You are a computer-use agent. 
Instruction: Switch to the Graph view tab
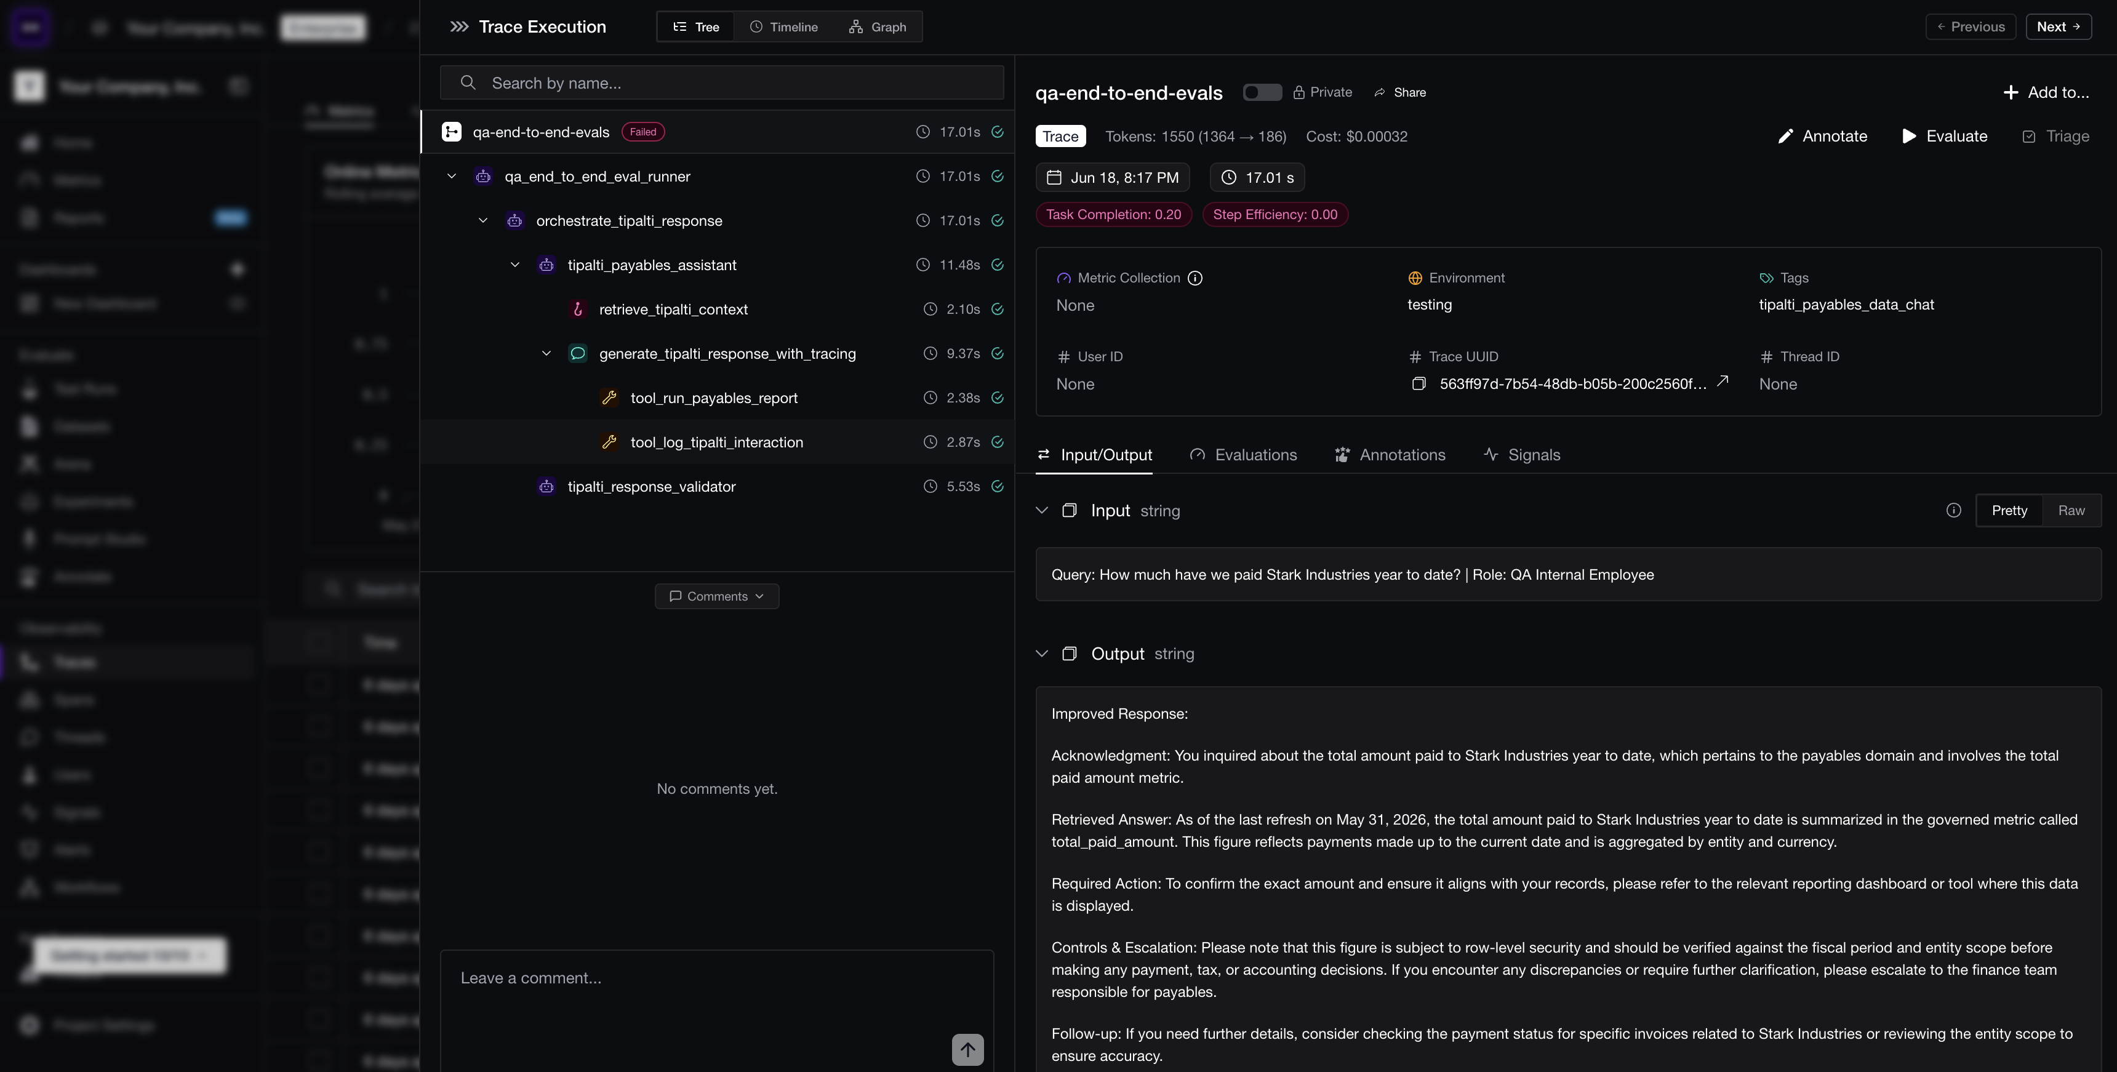pos(878,27)
